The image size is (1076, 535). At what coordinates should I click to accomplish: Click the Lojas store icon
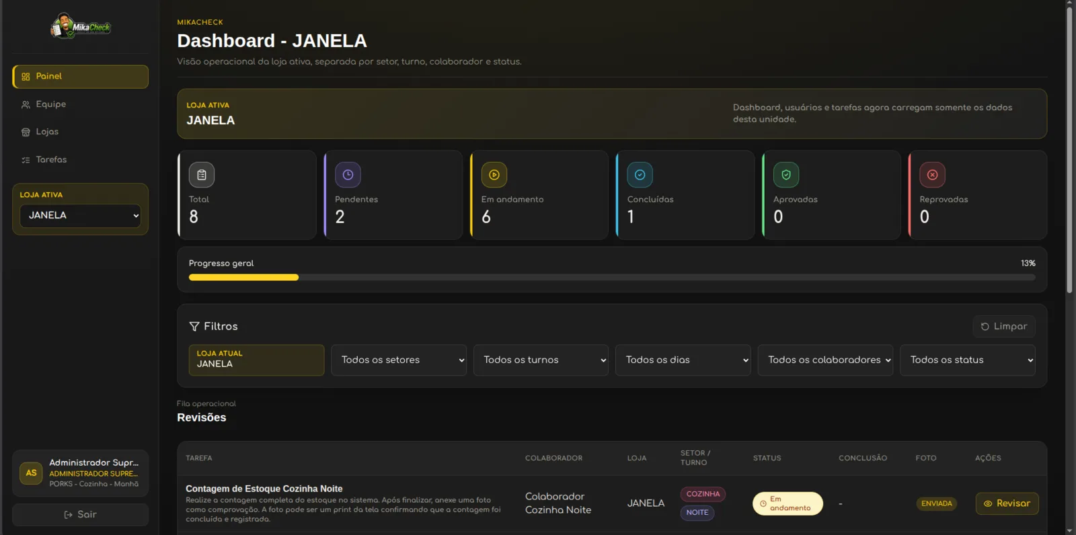(26, 132)
